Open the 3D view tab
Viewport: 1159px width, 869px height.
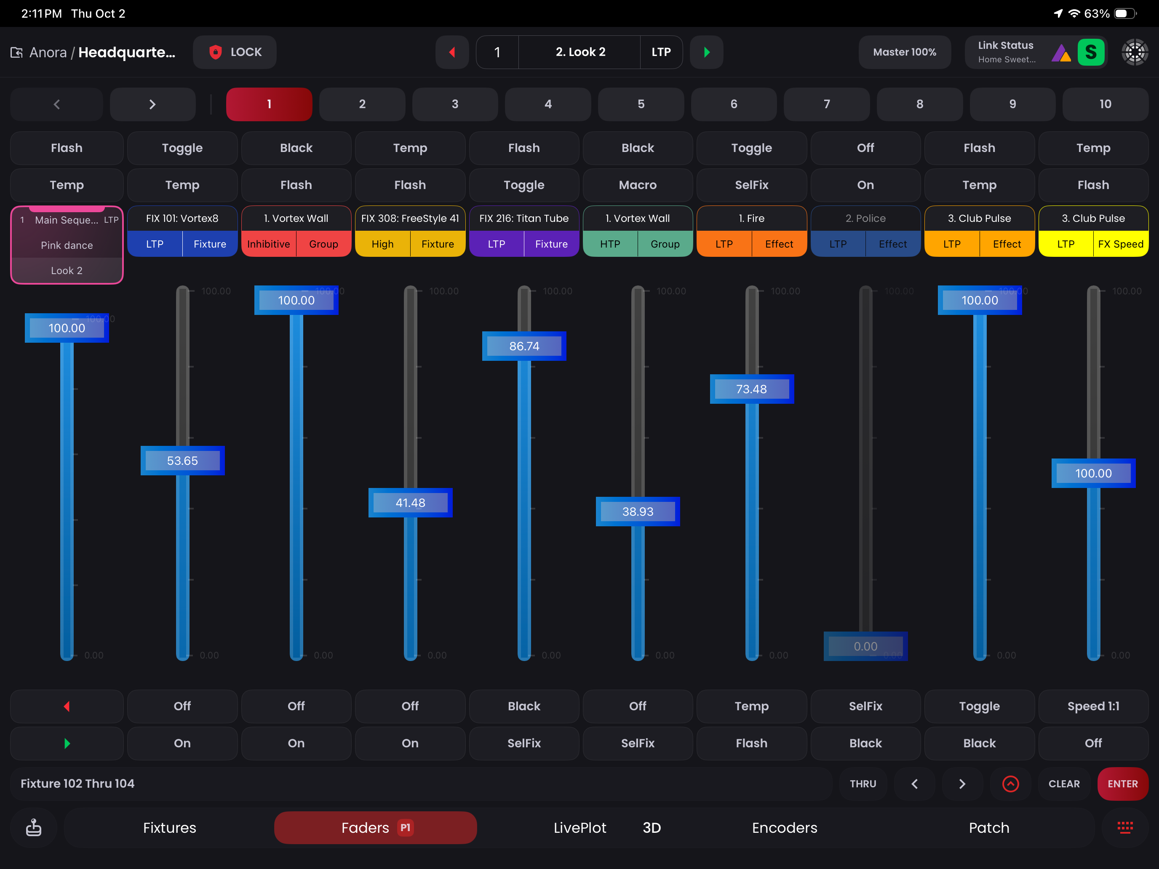pos(651,828)
